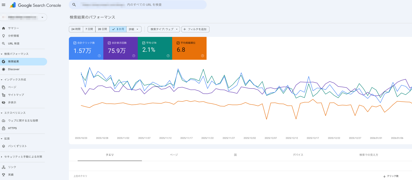Image resolution: width=412 pixels, height=180 pixels.
Task: Click the サマリー home icon
Action: click(3, 28)
